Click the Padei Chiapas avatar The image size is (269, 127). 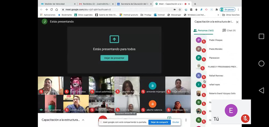click(199, 40)
